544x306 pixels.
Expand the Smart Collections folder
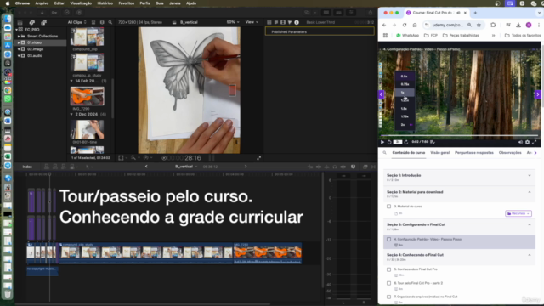pyautogui.click(x=19, y=36)
